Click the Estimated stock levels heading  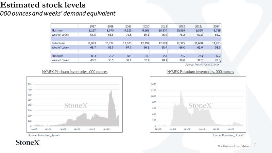tap(43, 5)
